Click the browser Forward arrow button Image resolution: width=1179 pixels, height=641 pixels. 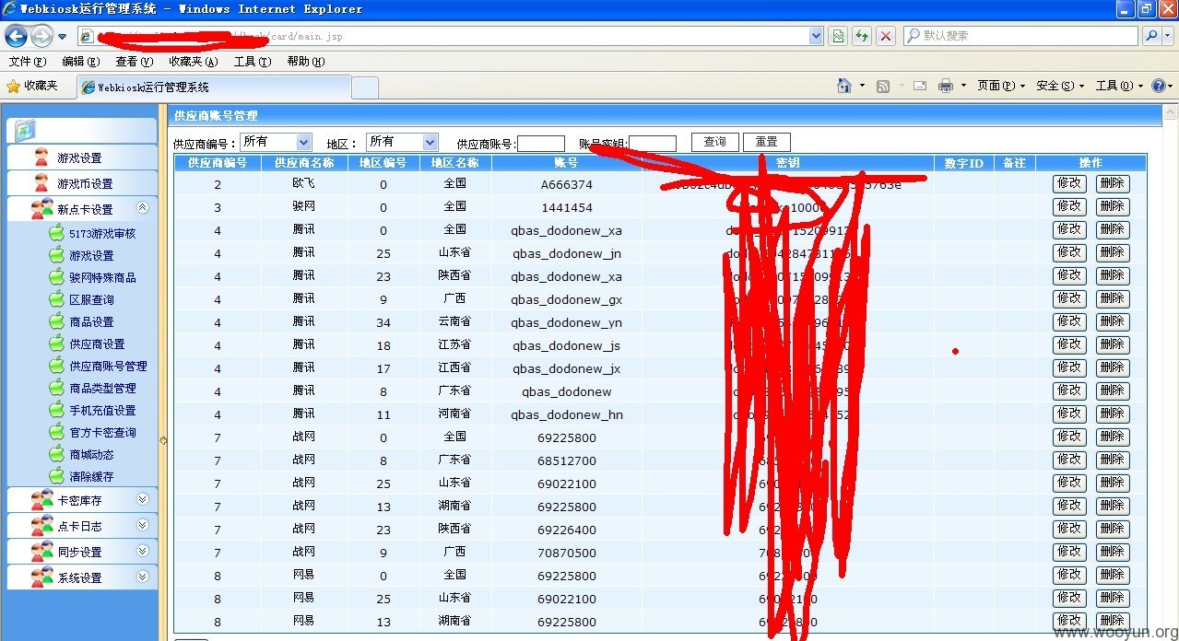coord(41,36)
